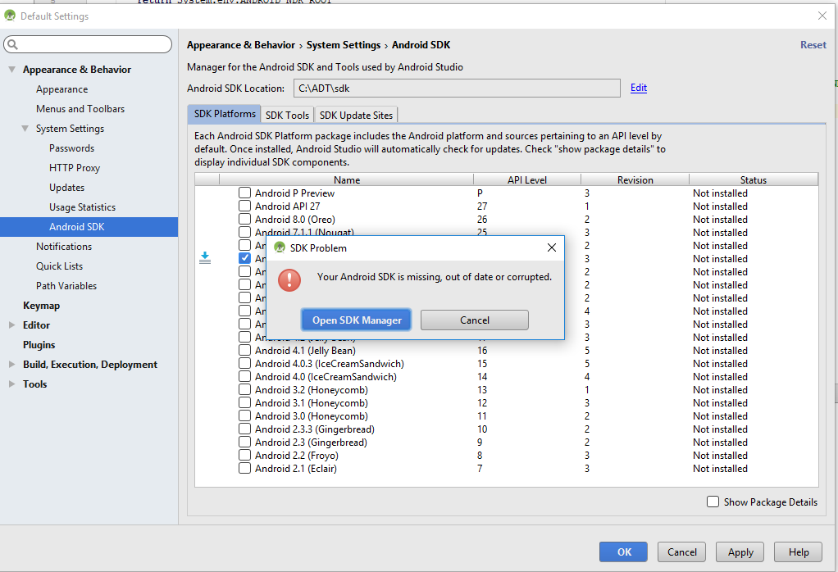Select Keymap in the settings sidebar
This screenshot has width=838, height=572.
(38, 305)
